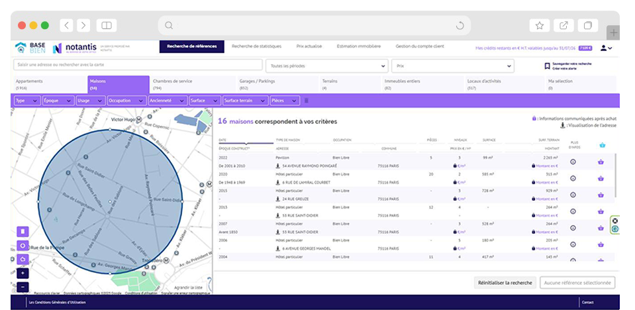This screenshot has height=310, width=635.
Task: Click the delete shape map tool
Action: [x=23, y=231]
